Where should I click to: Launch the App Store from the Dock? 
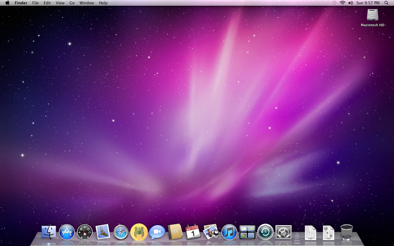(x=67, y=232)
